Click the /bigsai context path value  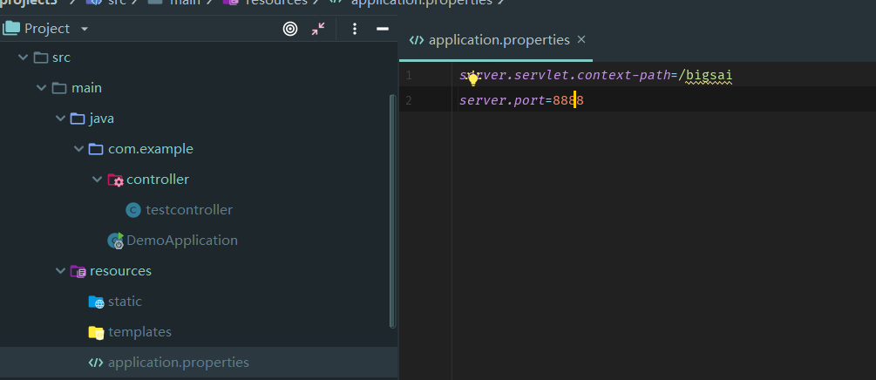tap(705, 76)
